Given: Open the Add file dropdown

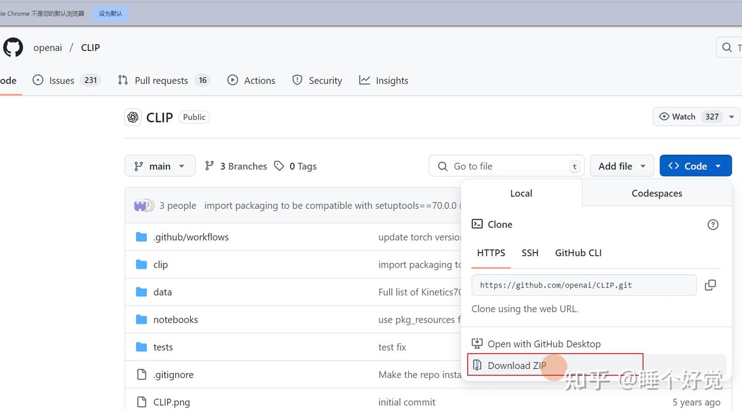Looking at the screenshot, I should tap(621, 166).
